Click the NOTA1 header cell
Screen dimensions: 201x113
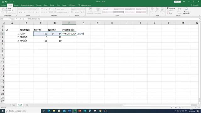[41, 30]
